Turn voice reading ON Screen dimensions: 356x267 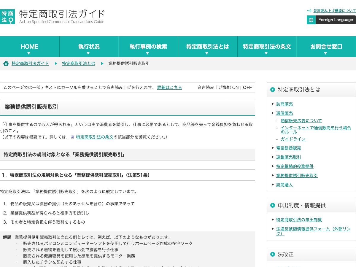pos(235,88)
